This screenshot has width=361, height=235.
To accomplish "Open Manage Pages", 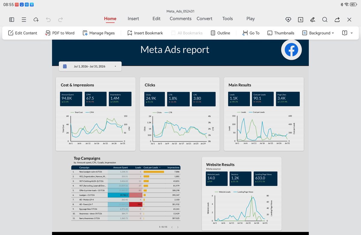I will coord(98,33).
